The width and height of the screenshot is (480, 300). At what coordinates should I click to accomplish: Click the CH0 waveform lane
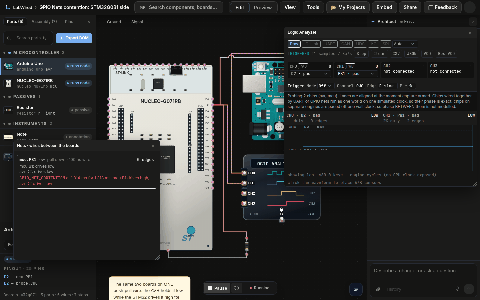381,136
